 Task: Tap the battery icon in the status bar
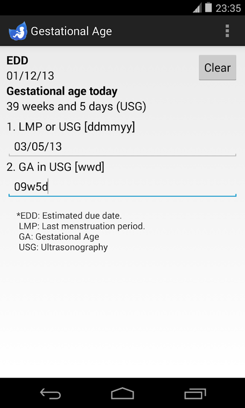point(208,7)
